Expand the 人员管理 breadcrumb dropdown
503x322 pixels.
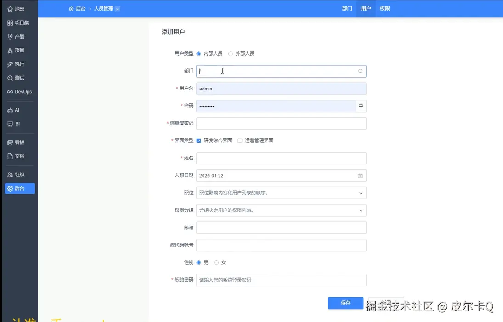tap(118, 9)
